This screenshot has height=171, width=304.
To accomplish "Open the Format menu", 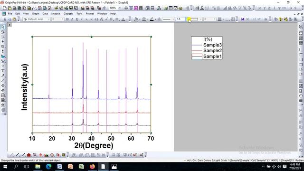I will 90,14.
